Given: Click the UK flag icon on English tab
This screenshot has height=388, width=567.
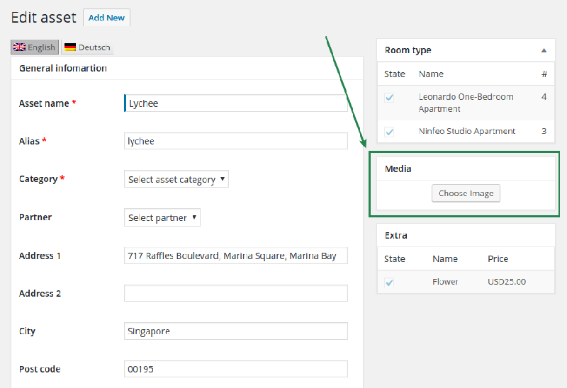Looking at the screenshot, I should coord(20,47).
